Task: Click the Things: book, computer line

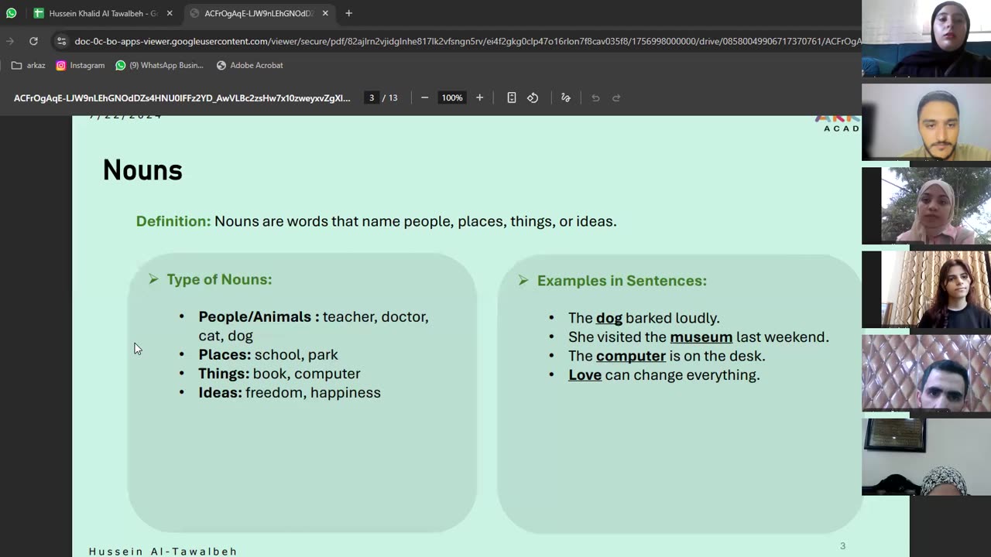Action: [x=279, y=374]
